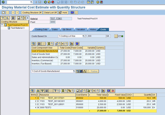Image resolution: width=165 pixels, height=115 pixels.
Task: Collapse Test Finished Prod 01 tree node
Action: [x=2, y=25]
